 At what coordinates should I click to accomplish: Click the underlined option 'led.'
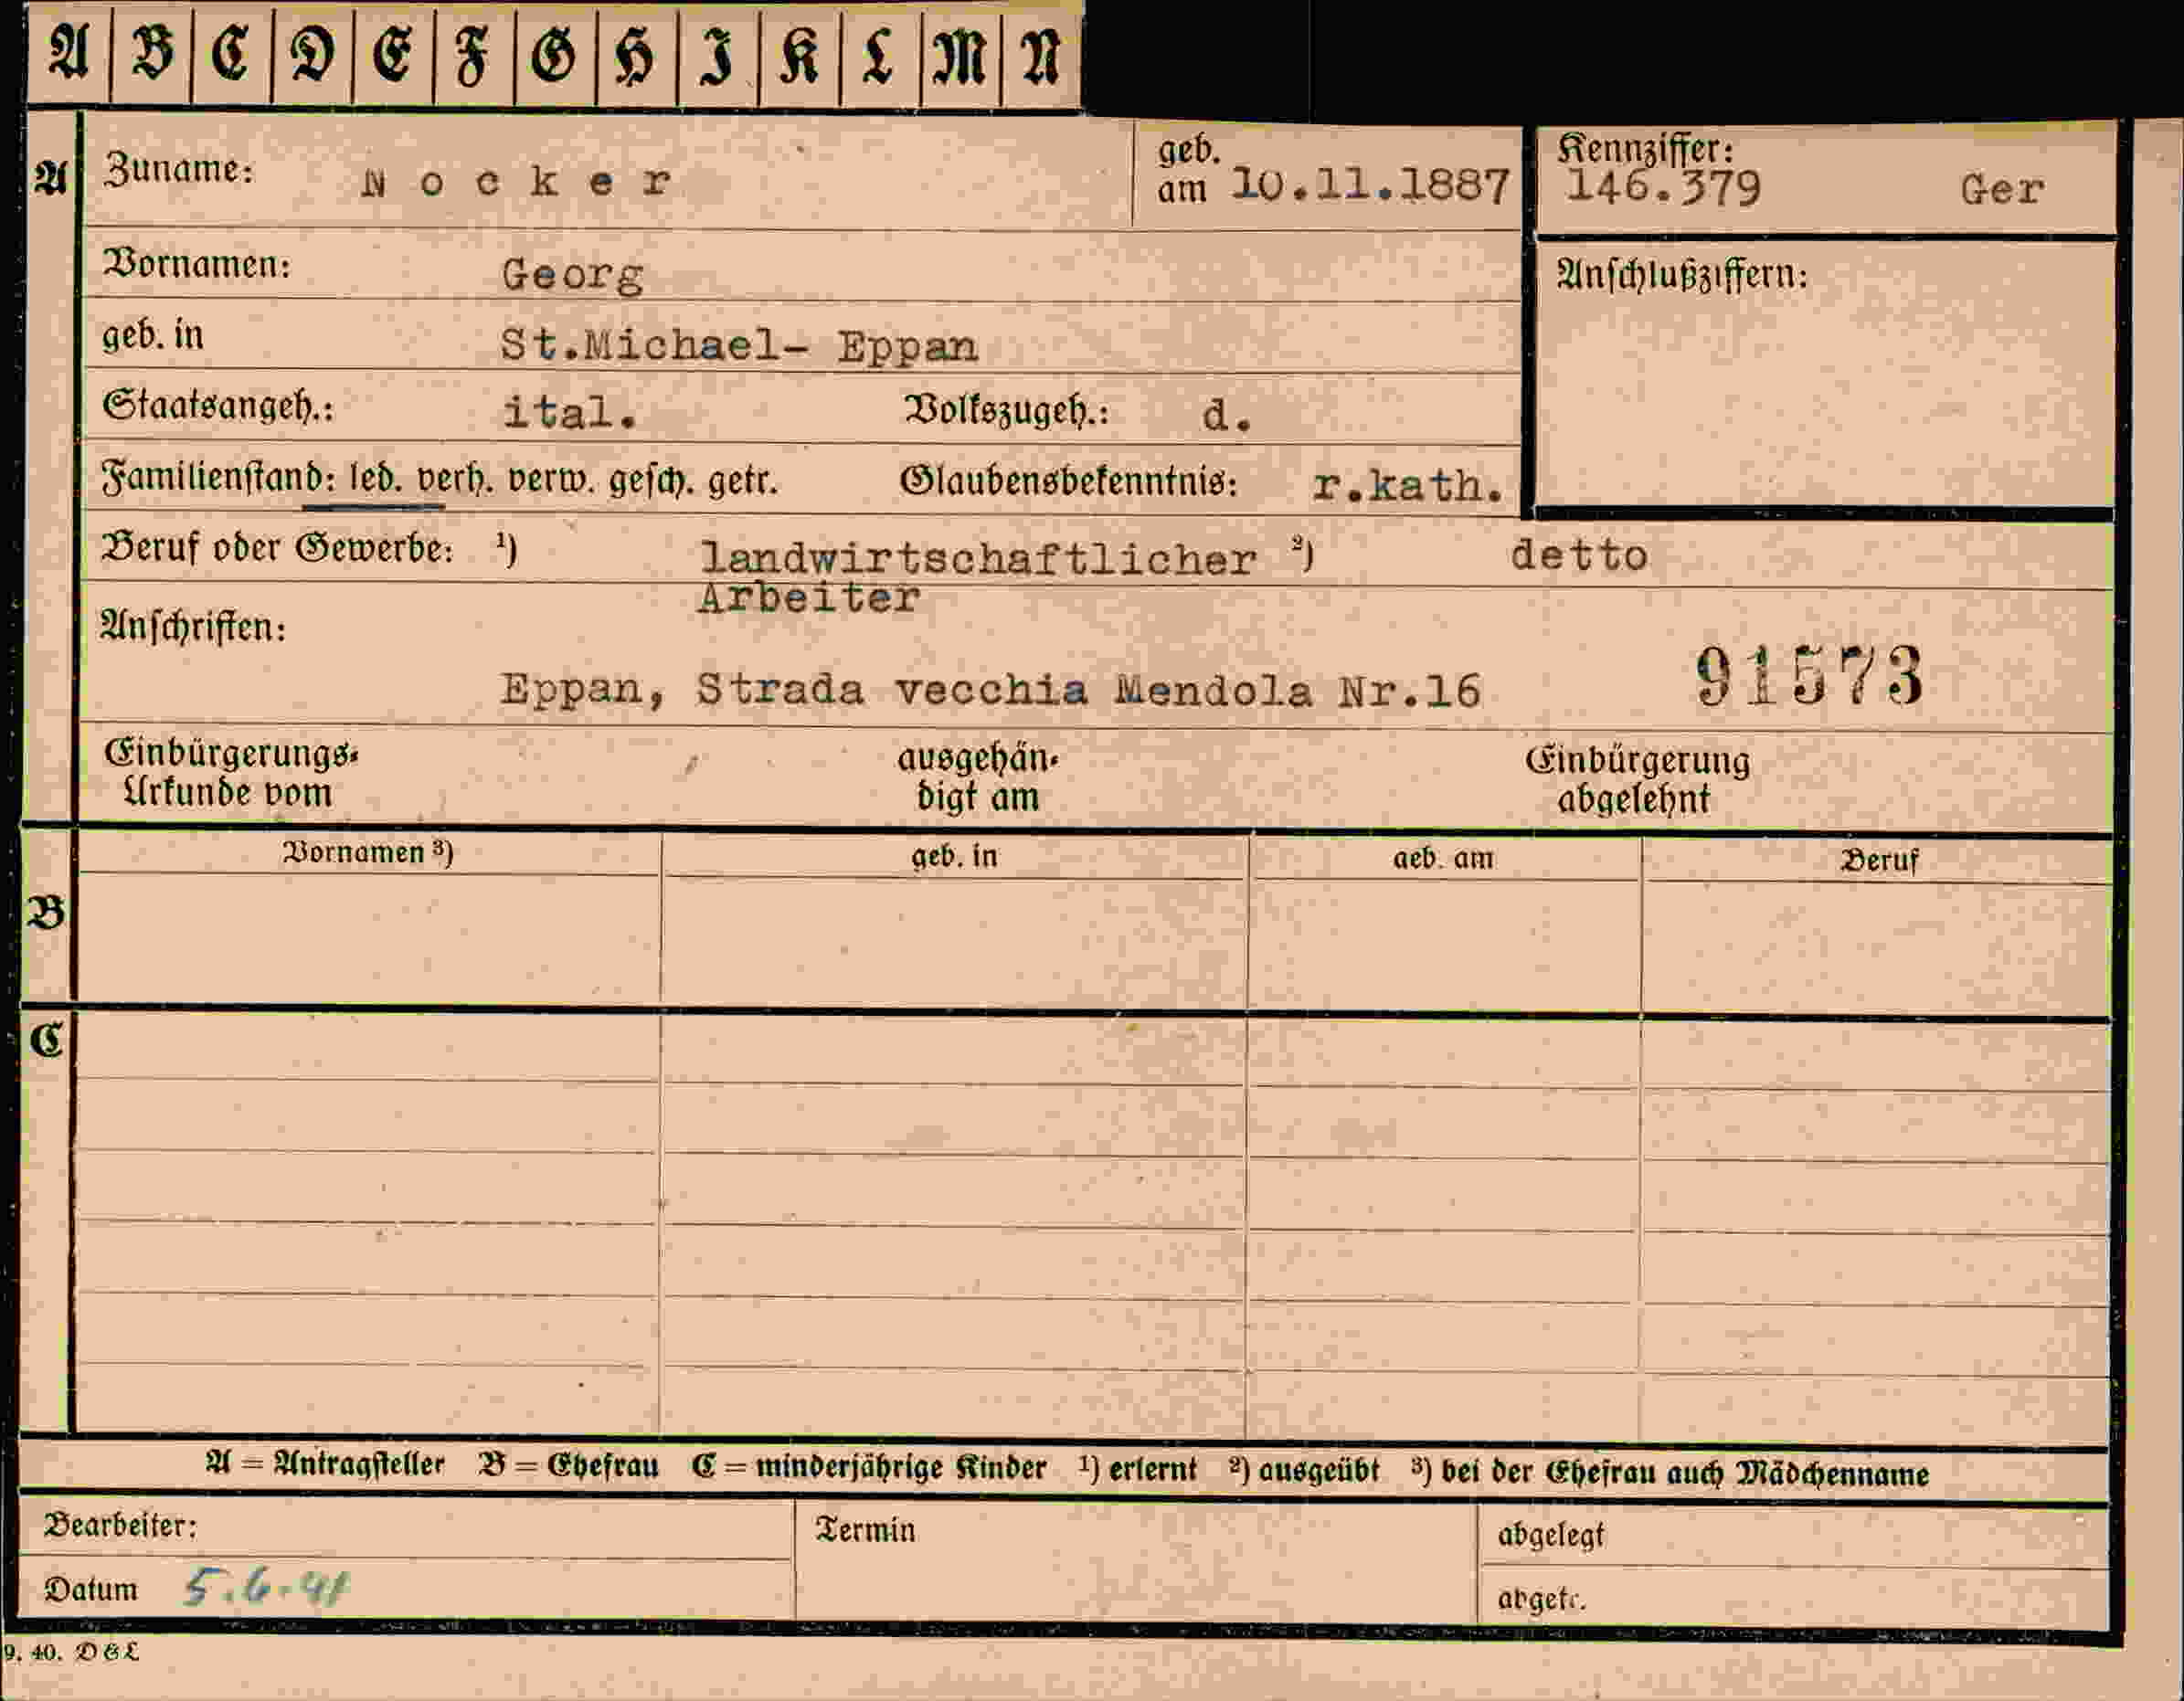tap(375, 479)
